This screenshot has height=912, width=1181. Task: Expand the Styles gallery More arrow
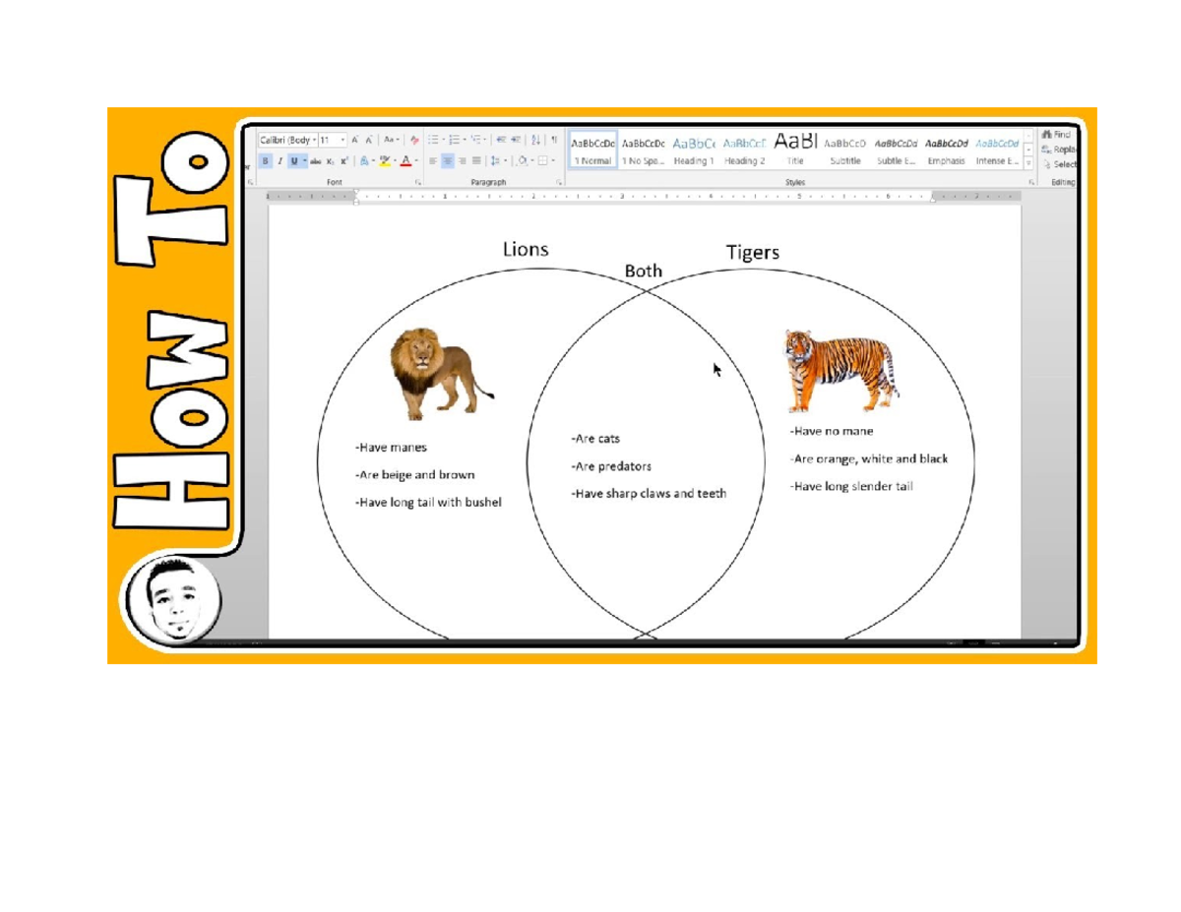click(1028, 163)
